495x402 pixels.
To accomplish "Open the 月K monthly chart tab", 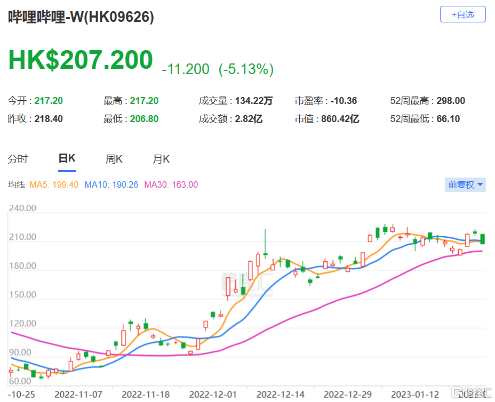I will pos(161,159).
